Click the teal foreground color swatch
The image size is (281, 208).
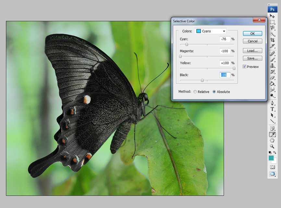(271, 158)
